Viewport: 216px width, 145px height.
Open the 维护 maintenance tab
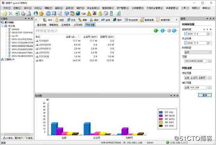coord(117,20)
